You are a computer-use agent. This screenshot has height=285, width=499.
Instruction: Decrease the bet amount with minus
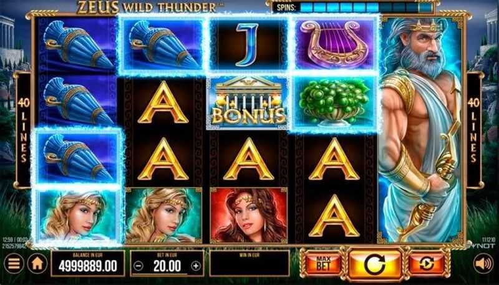point(138,266)
